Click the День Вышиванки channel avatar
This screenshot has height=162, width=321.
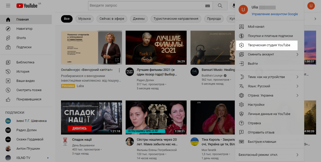tap(65, 142)
